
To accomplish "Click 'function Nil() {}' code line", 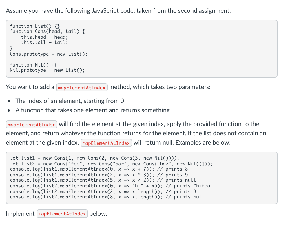I will [33, 65].
